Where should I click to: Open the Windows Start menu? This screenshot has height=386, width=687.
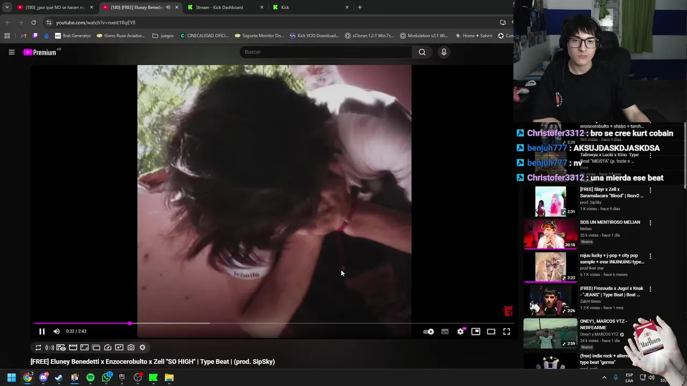coord(11,377)
